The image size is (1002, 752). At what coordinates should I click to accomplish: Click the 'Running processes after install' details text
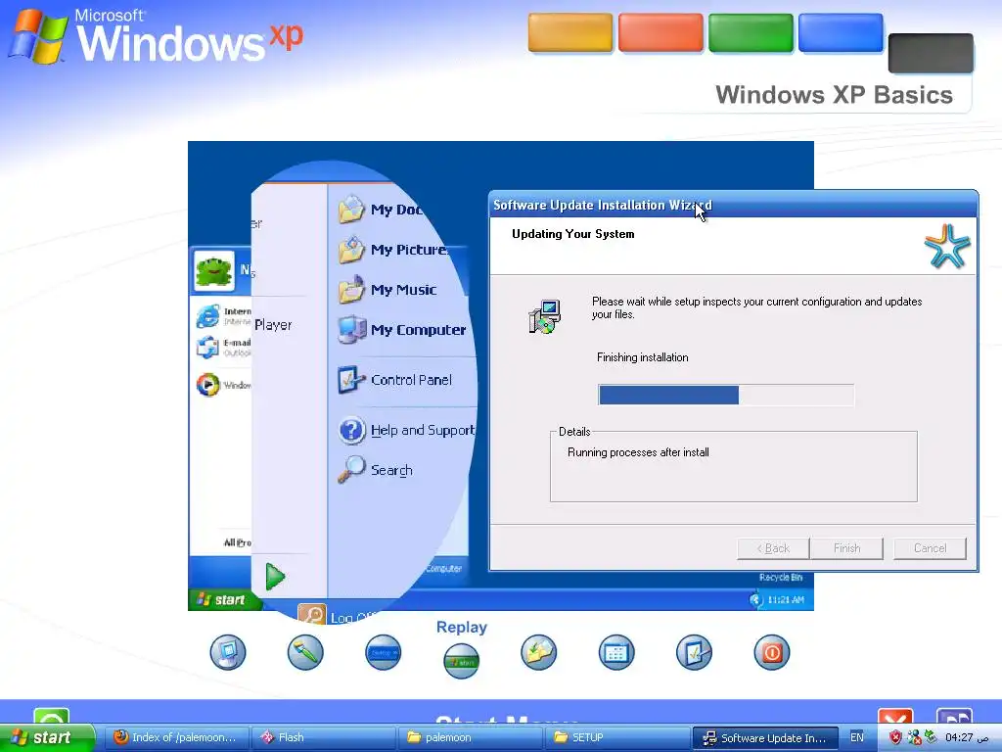point(638,452)
